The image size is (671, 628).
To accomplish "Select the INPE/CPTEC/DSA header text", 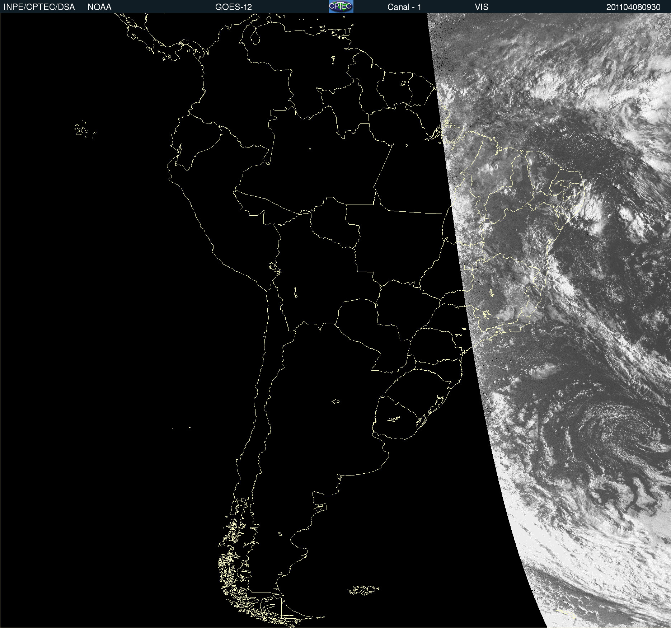I will click(39, 7).
